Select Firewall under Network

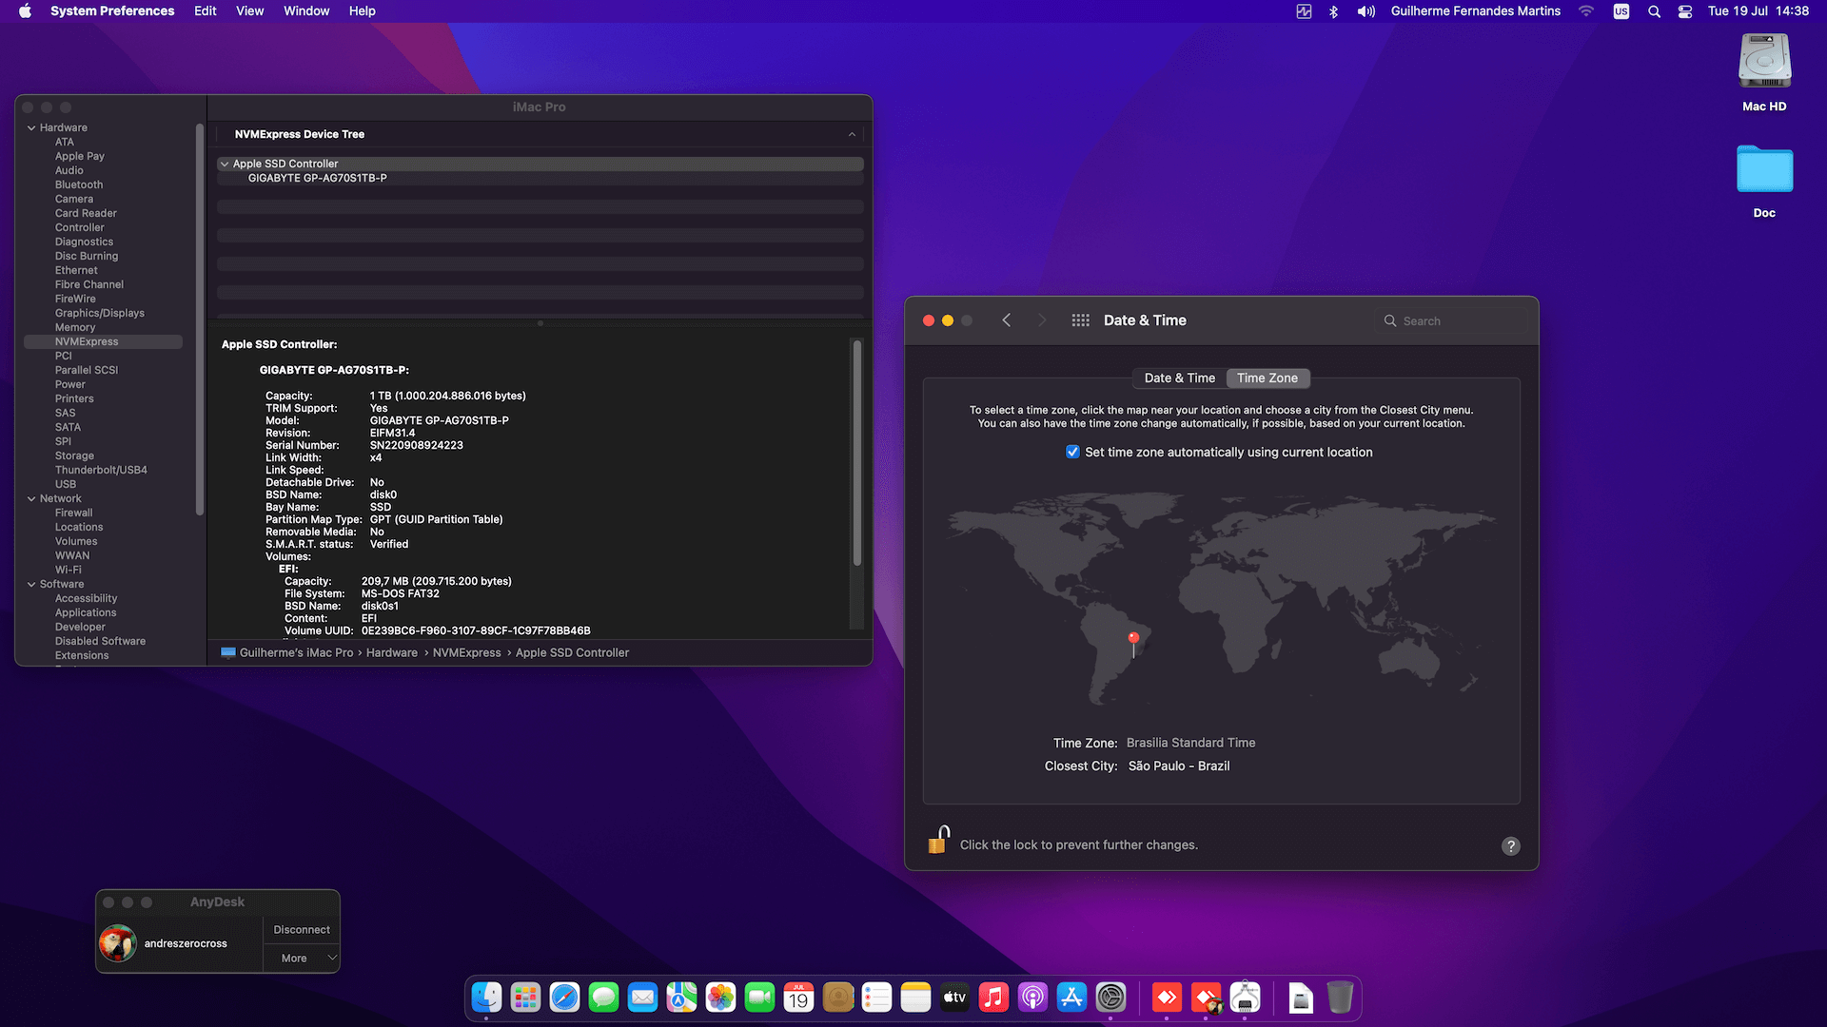click(x=74, y=513)
